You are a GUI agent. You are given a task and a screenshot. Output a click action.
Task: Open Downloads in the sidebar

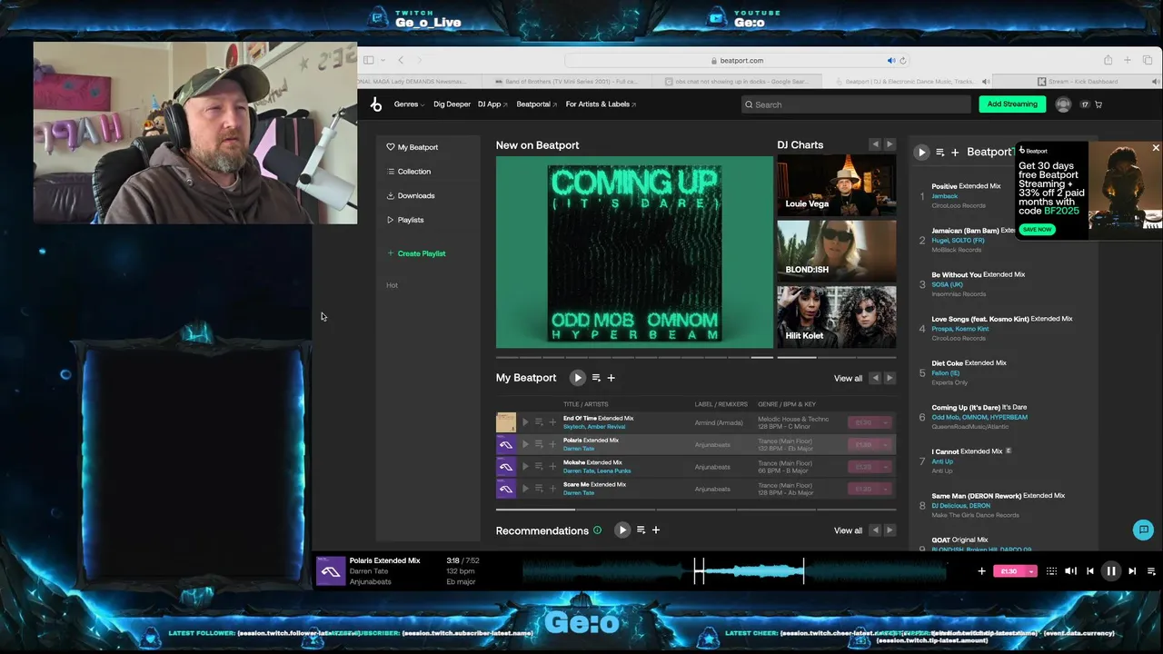tap(411, 195)
